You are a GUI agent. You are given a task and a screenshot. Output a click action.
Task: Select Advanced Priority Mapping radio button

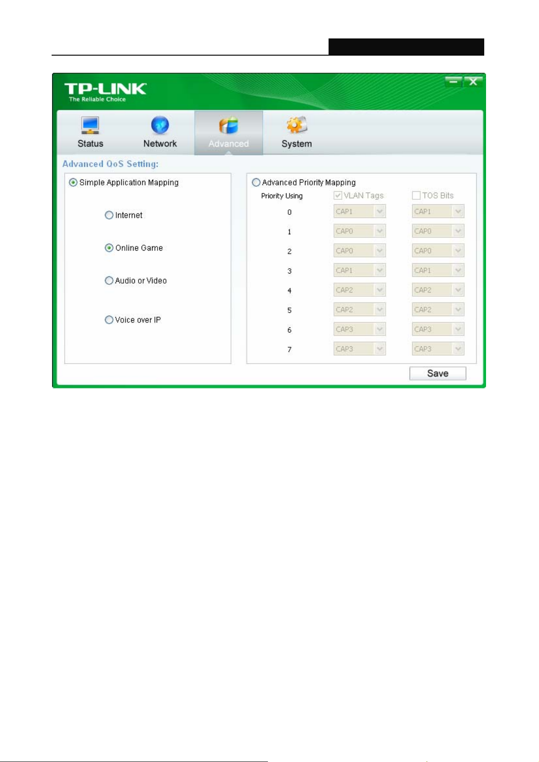point(256,182)
